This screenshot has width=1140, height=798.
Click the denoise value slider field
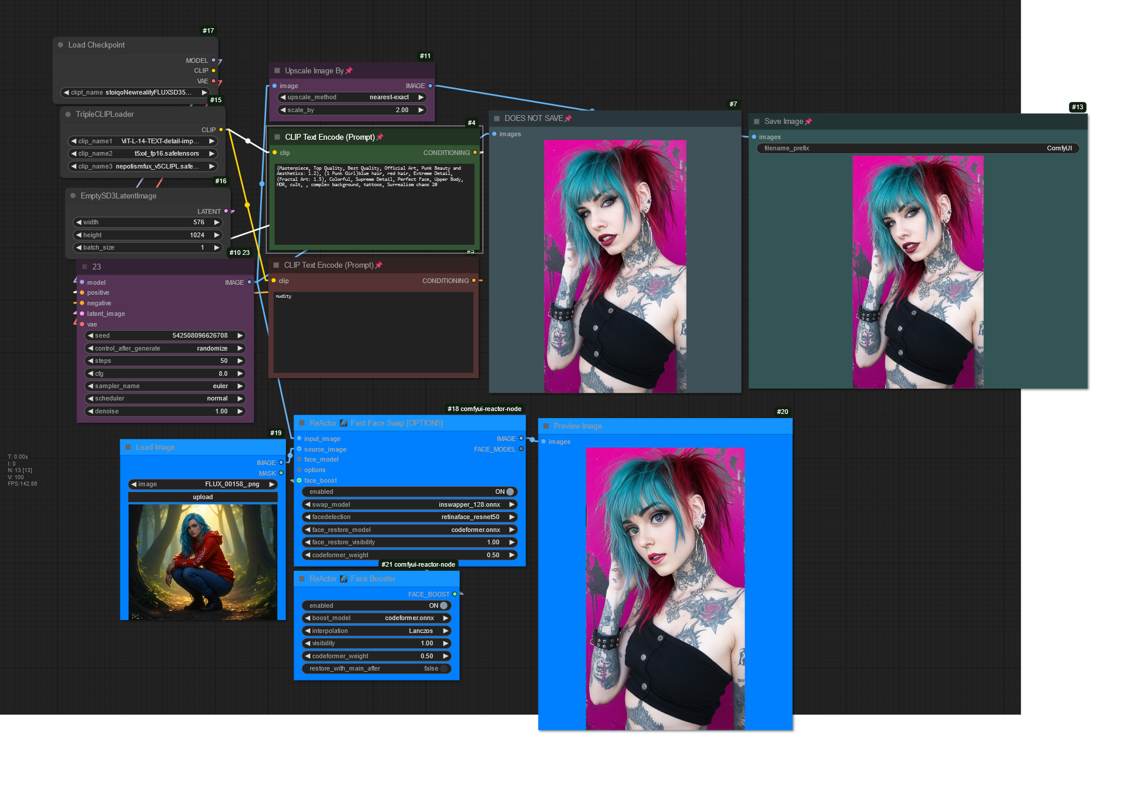coord(165,411)
